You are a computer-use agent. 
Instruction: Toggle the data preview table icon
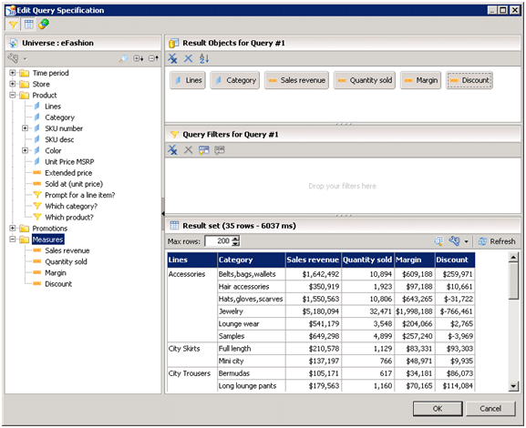29,24
